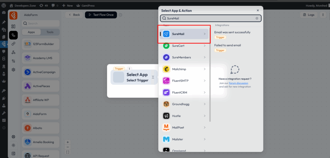Image resolution: width=330 pixels, height=158 pixels.
Task: Switch to the Tools tab
Action: (50, 32)
